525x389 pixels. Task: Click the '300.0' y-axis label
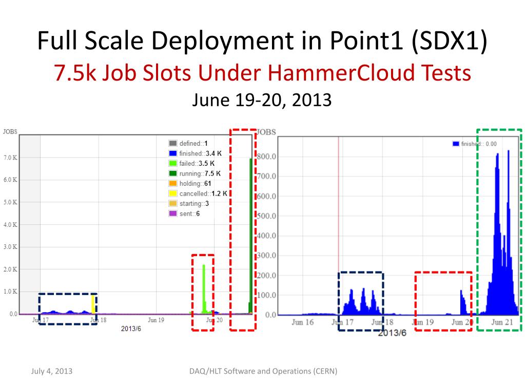[x=266, y=256]
